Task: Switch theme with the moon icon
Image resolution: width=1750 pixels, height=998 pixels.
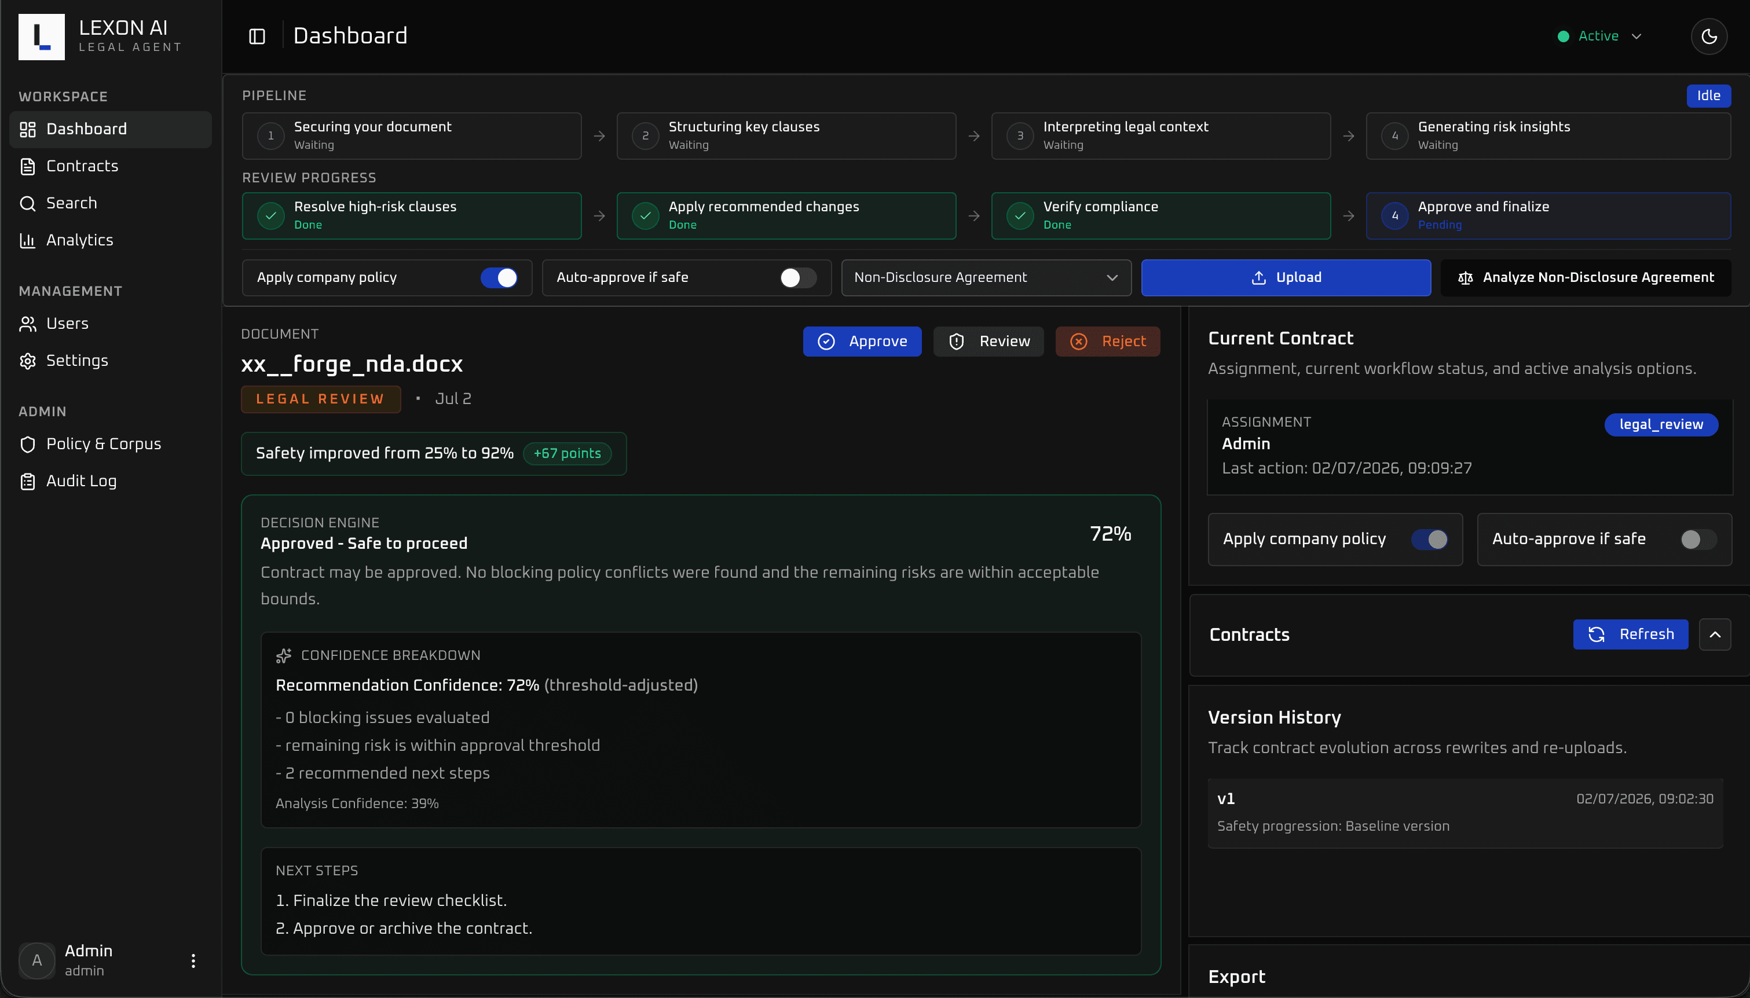Action: [1709, 36]
